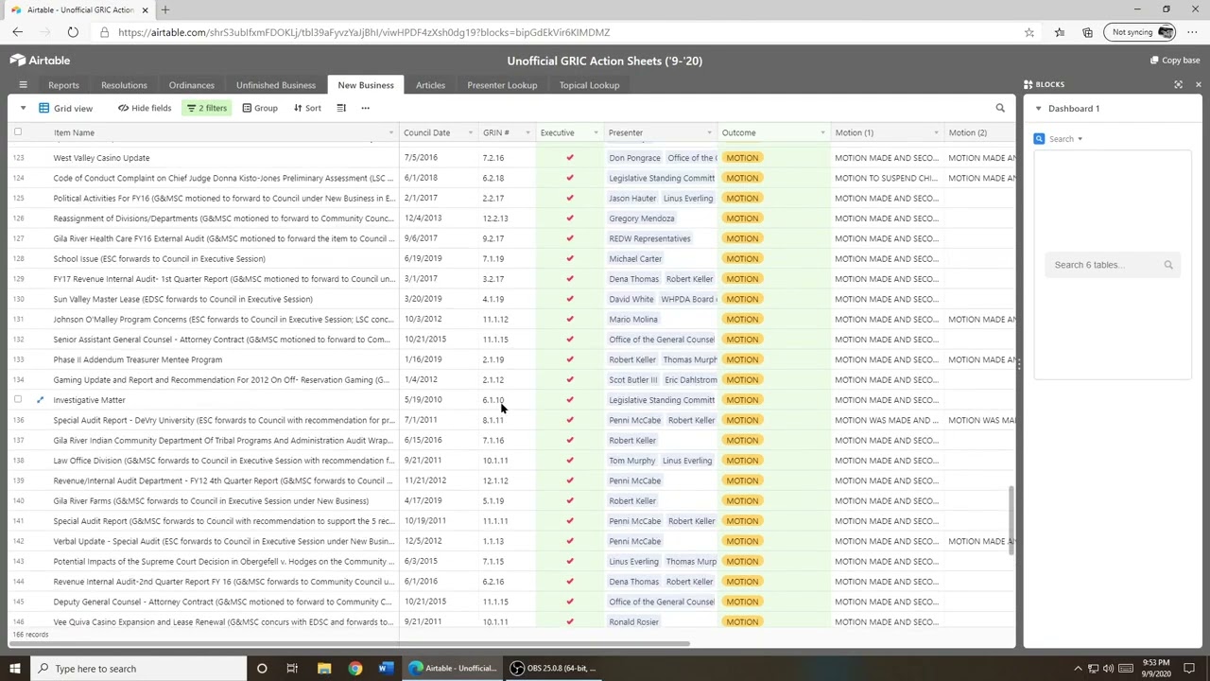Open row height options icon
This screenshot has width=1210, height=681.
point(341,108)
